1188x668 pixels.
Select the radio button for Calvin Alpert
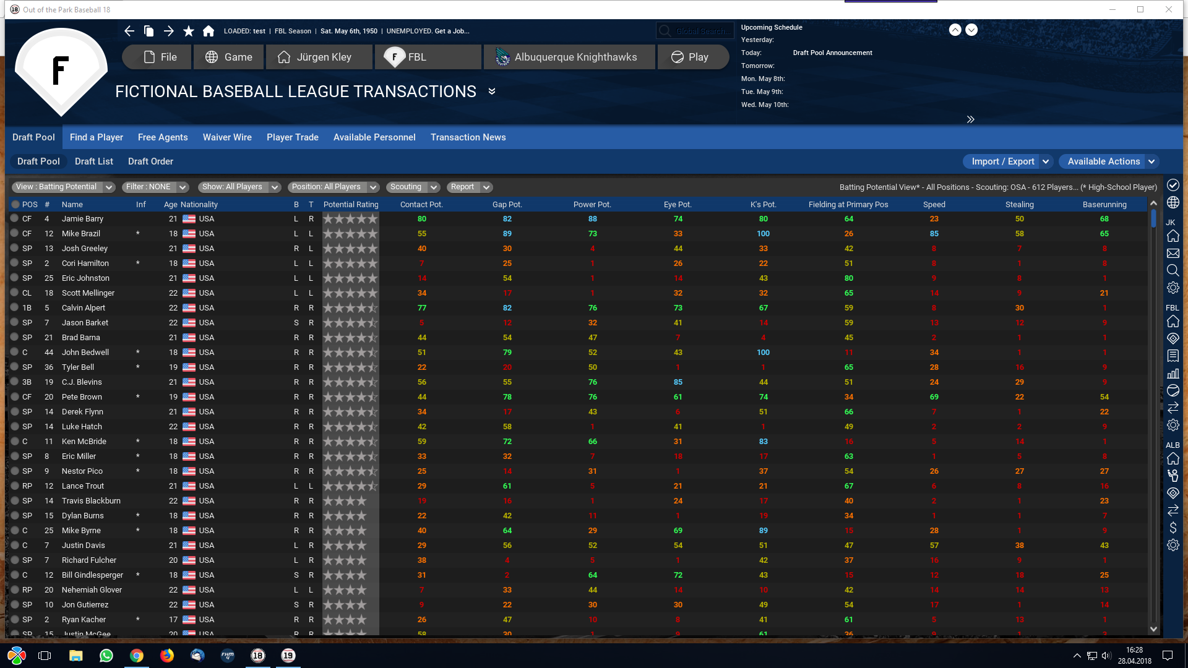14,307
